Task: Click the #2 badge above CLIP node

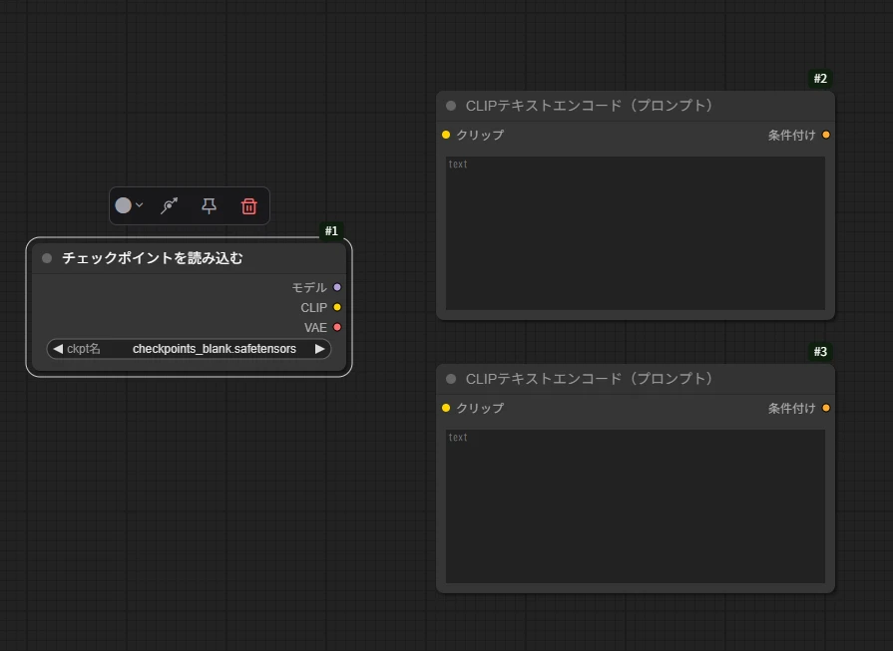Action: point(820,79)
